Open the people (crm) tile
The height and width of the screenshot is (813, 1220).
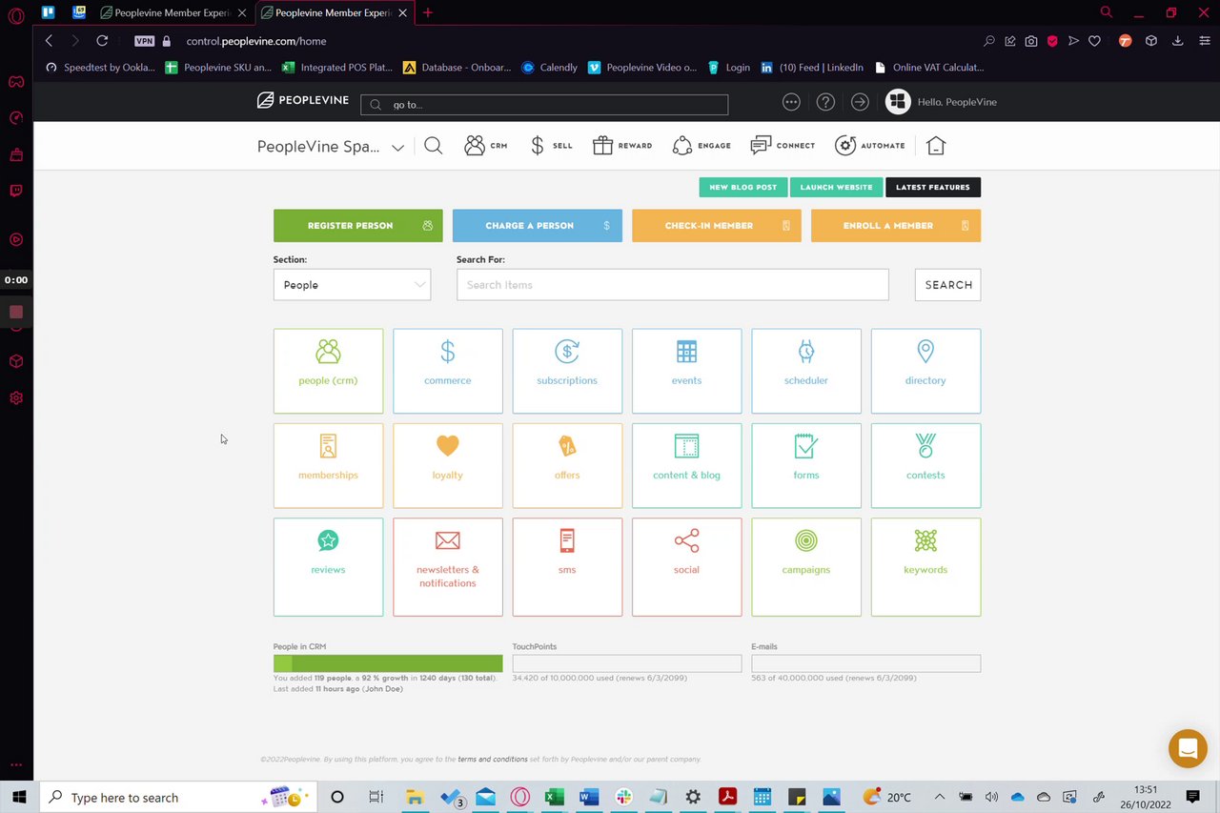coord(328,371)
